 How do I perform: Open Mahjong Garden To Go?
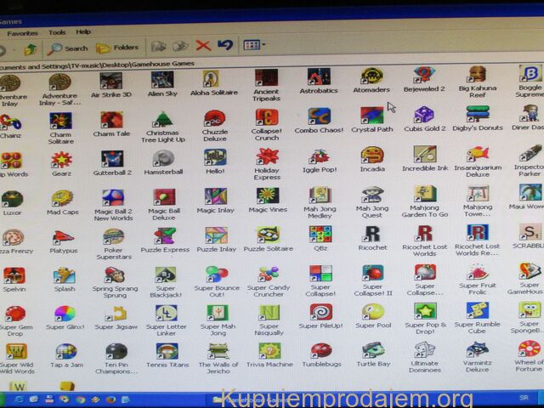pyautogui.click(x=424, y=196)
